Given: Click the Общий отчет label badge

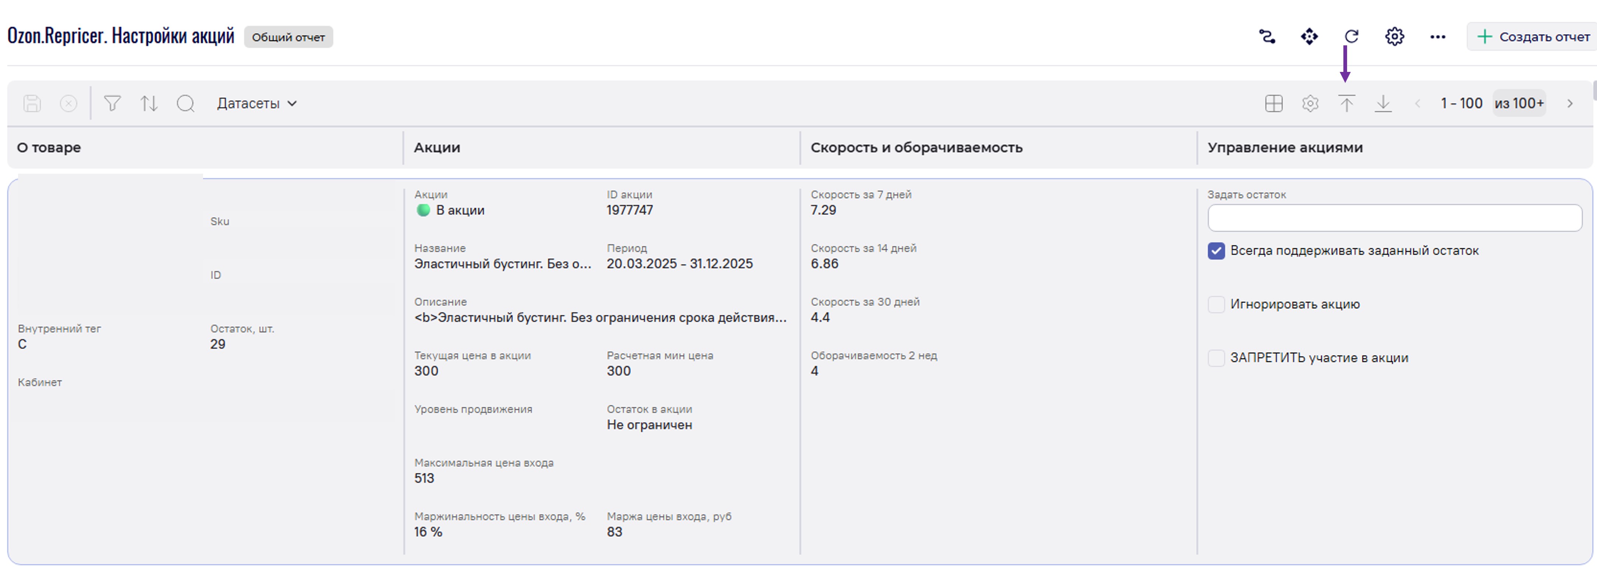Looking at the screenshot, I should click(288, 37).
